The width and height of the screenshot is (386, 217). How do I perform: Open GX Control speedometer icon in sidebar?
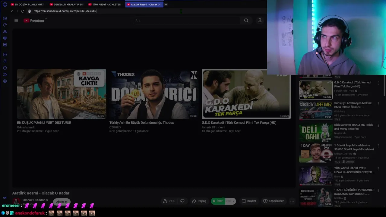pyautogui.click(x=5, y=25)
